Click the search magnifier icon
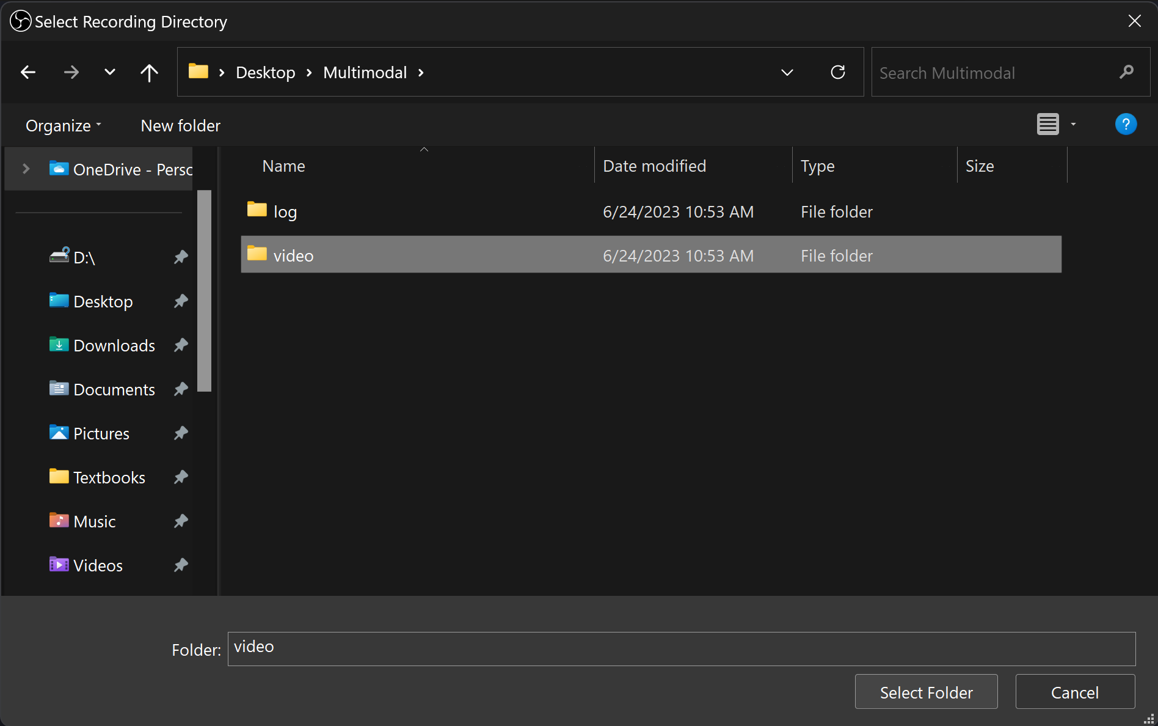This screenshot has height=726, width=1158. [1126, 73]
